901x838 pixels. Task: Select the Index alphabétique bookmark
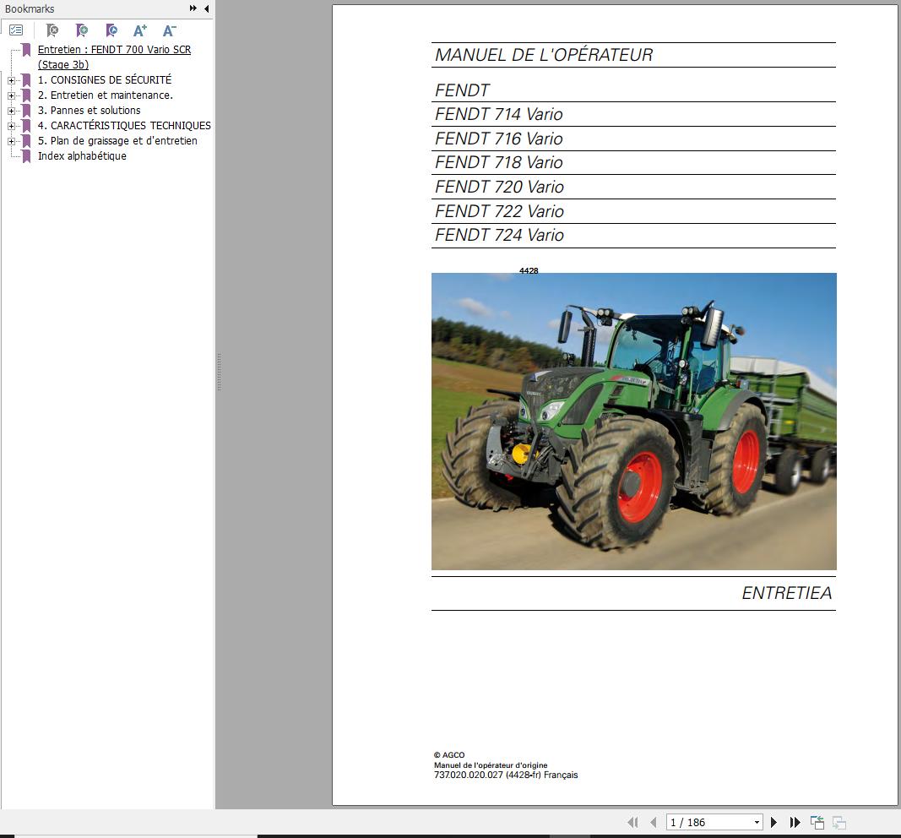[x=82, y=155]
